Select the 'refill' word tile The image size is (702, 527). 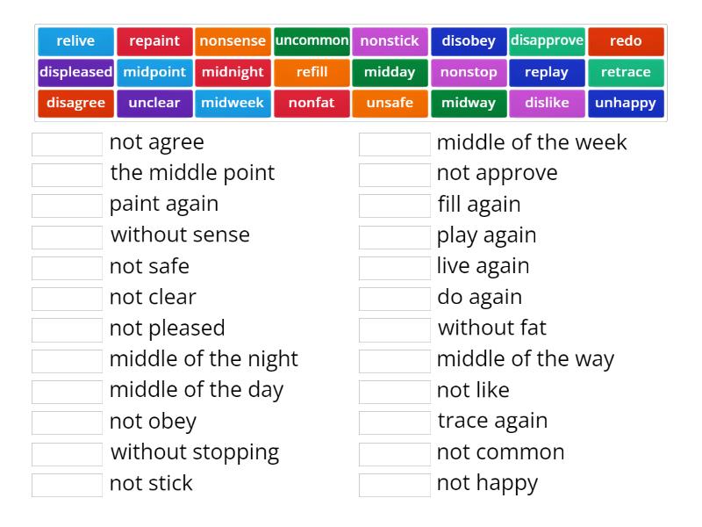[x=312, y=72]
